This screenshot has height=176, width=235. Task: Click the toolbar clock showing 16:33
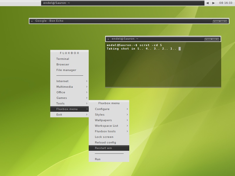226,3
